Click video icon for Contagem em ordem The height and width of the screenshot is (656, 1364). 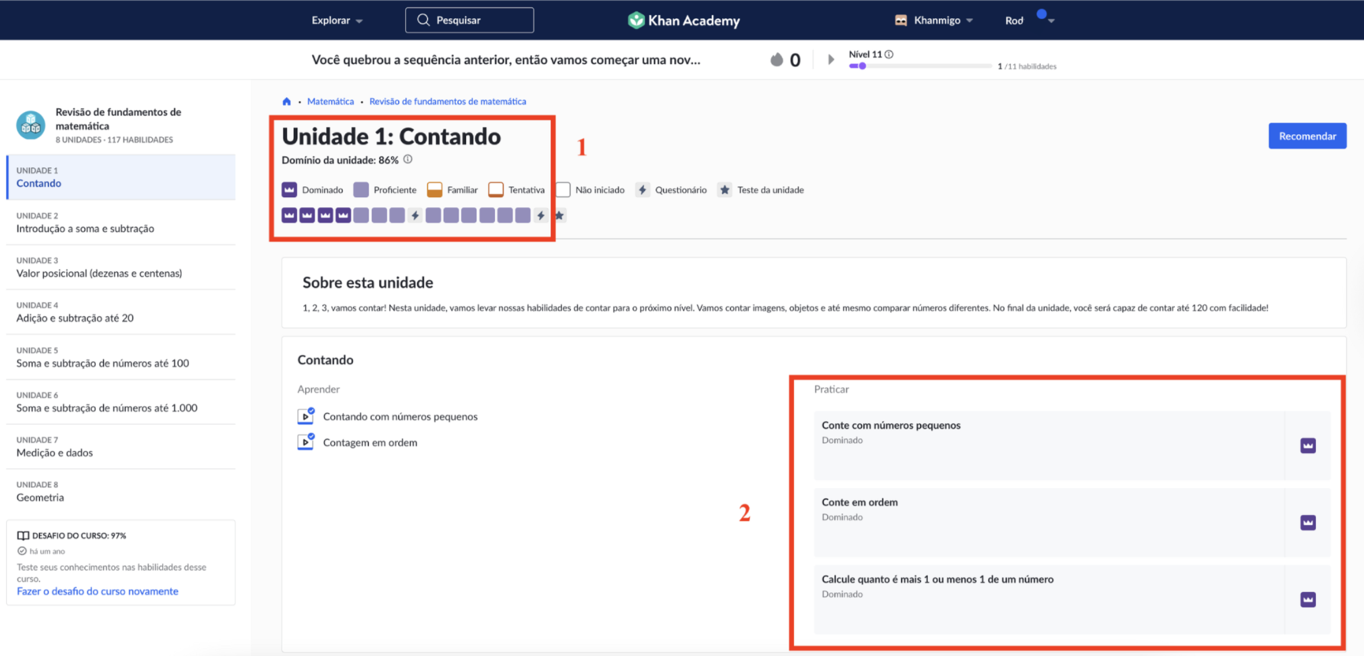[x=306, y=442]
